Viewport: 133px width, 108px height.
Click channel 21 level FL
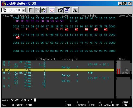click(18, 29)
